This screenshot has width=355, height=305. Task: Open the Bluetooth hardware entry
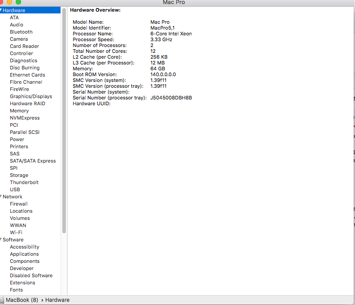pyautogui.click(x=21, y=32)
